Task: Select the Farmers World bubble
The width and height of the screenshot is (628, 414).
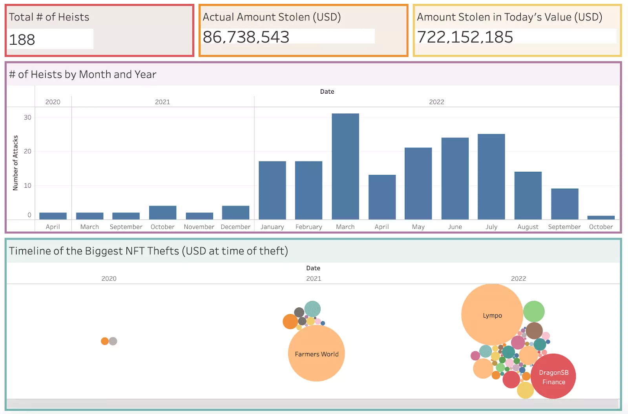Action: pyautogui.click(x=316, y=353)
